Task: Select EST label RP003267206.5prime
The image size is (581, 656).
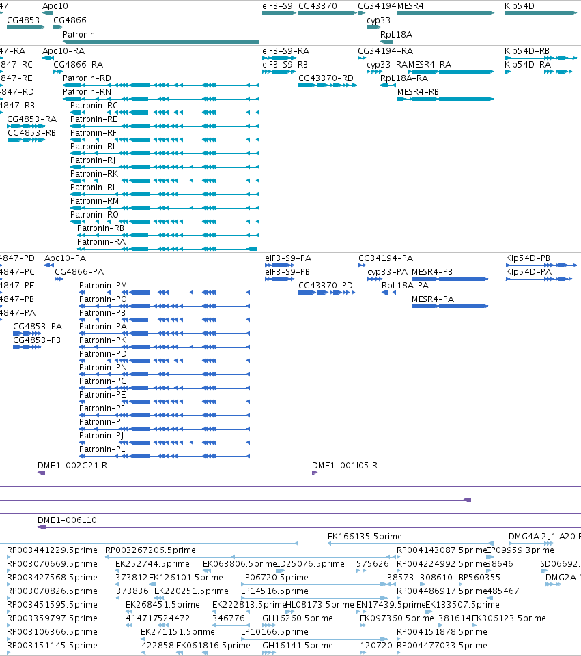Action: coord(150,550)
